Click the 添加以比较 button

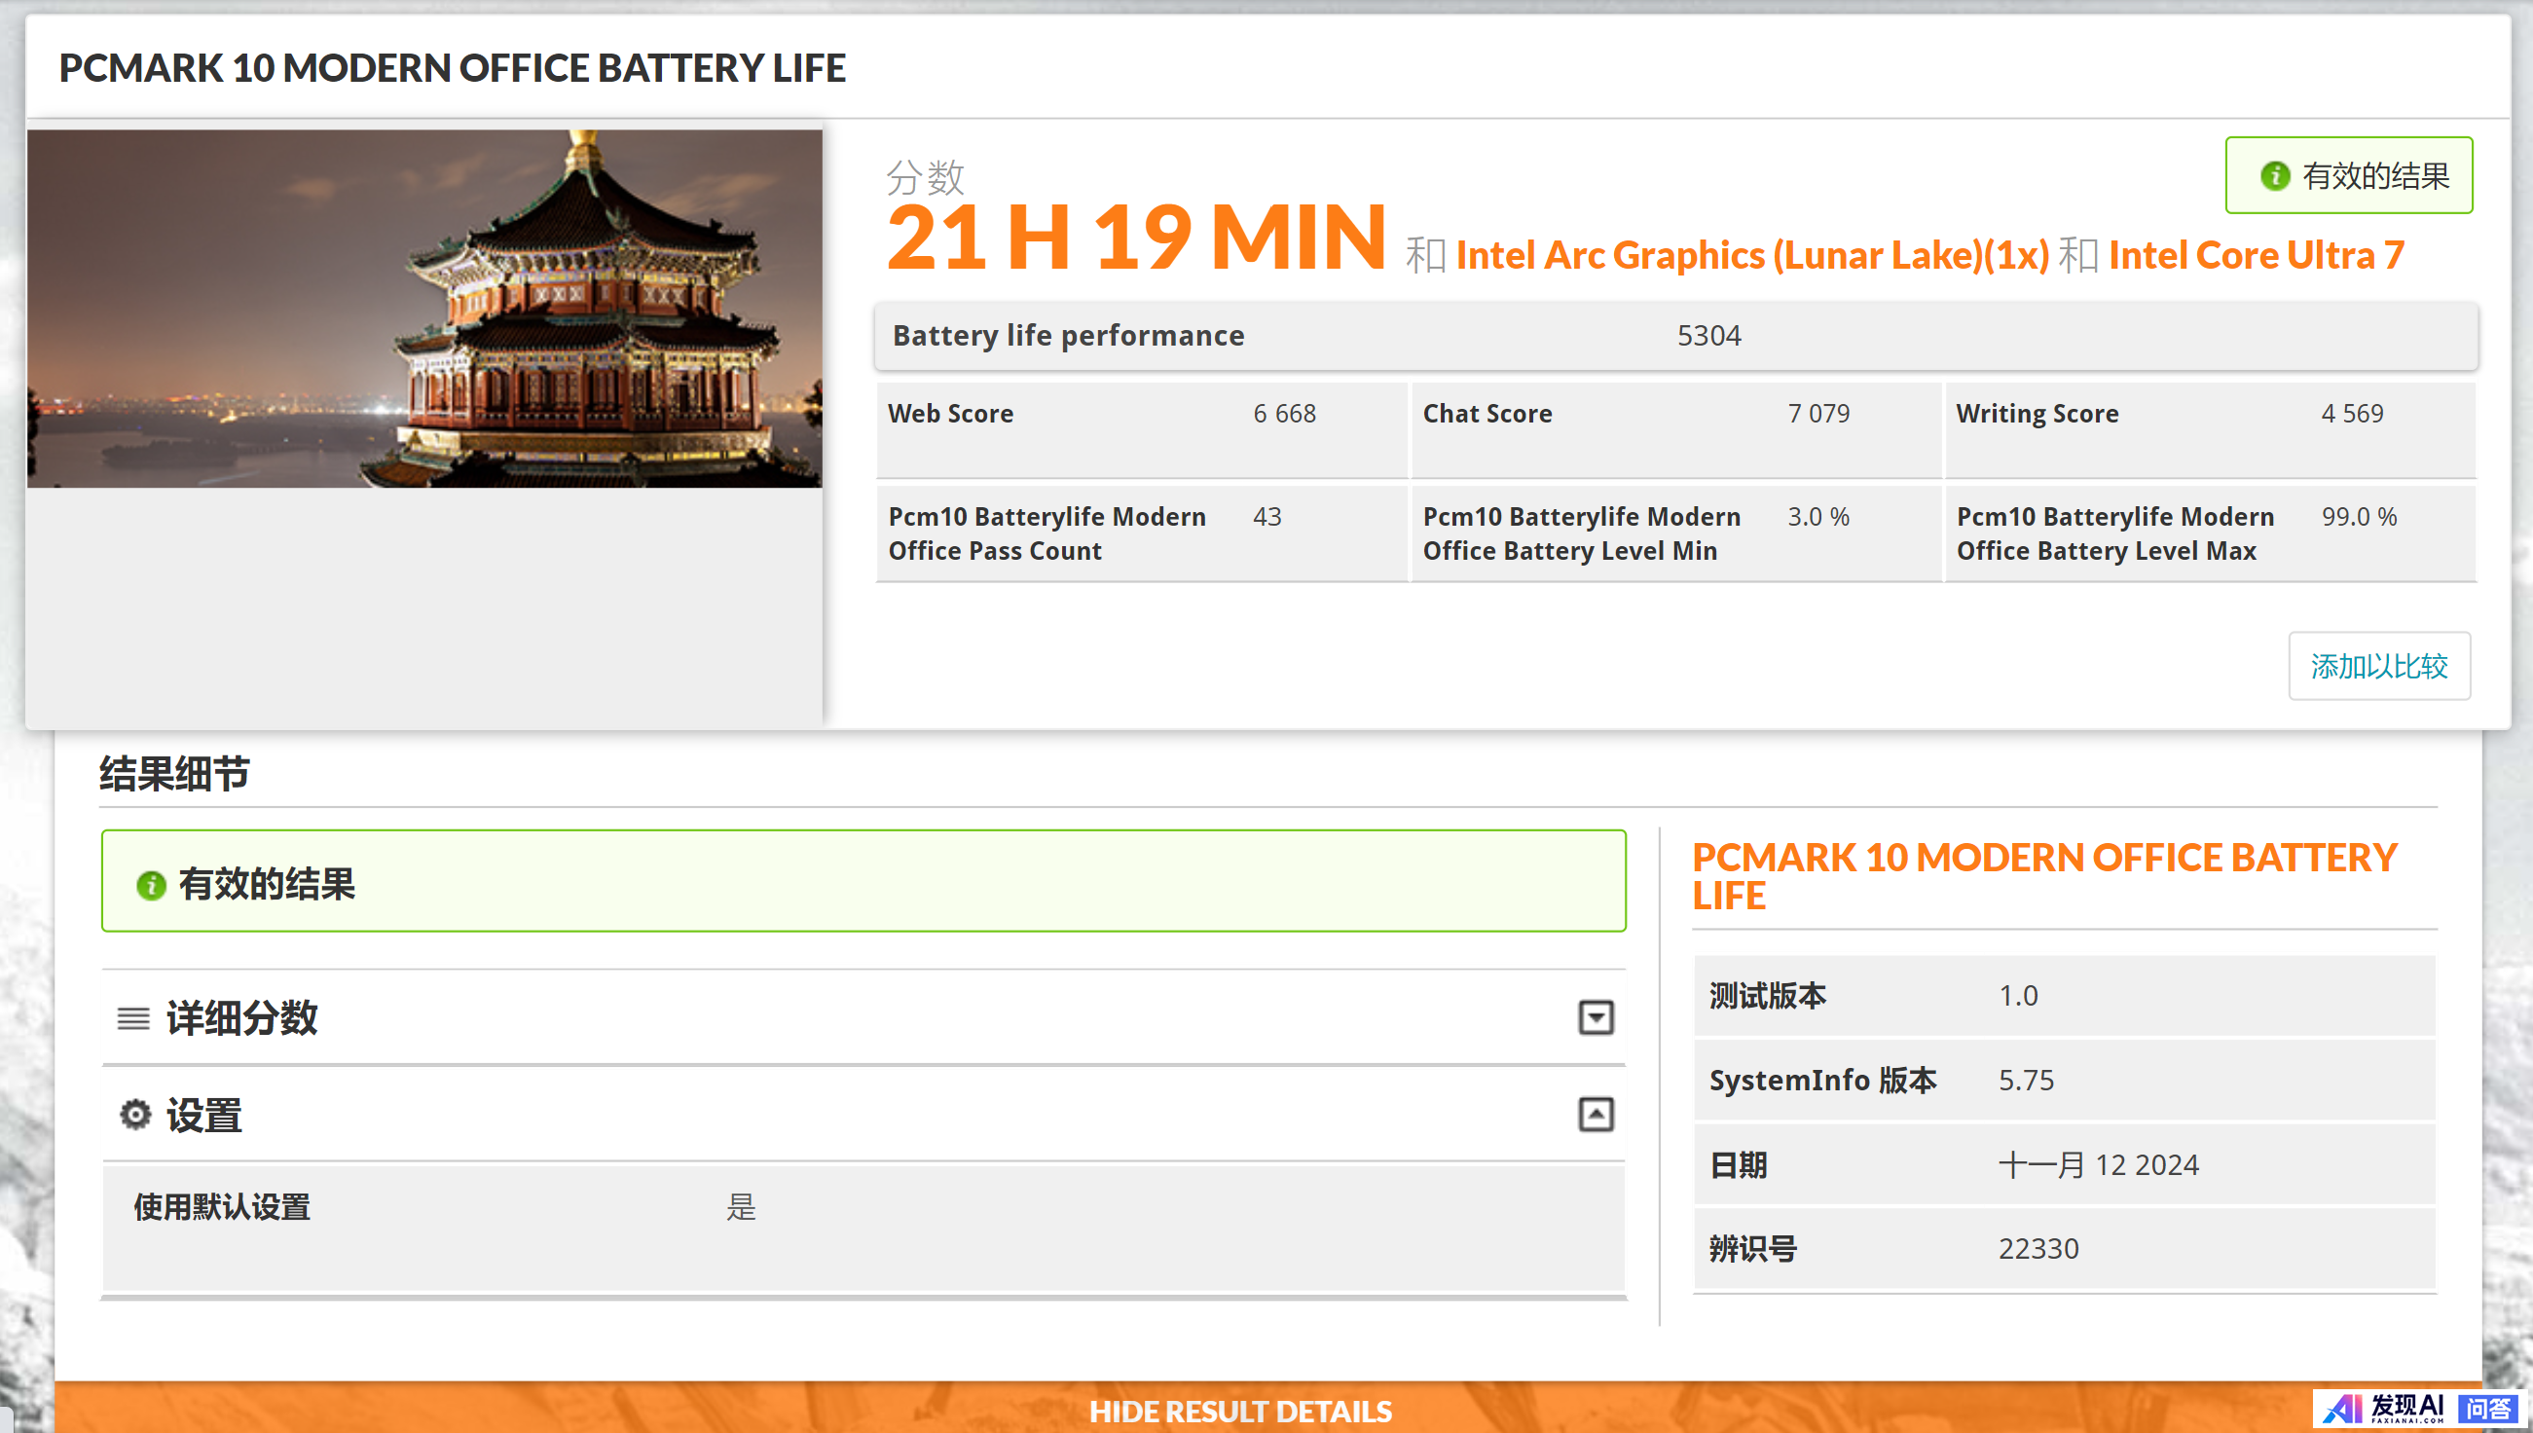click(x=2378, y=666)
